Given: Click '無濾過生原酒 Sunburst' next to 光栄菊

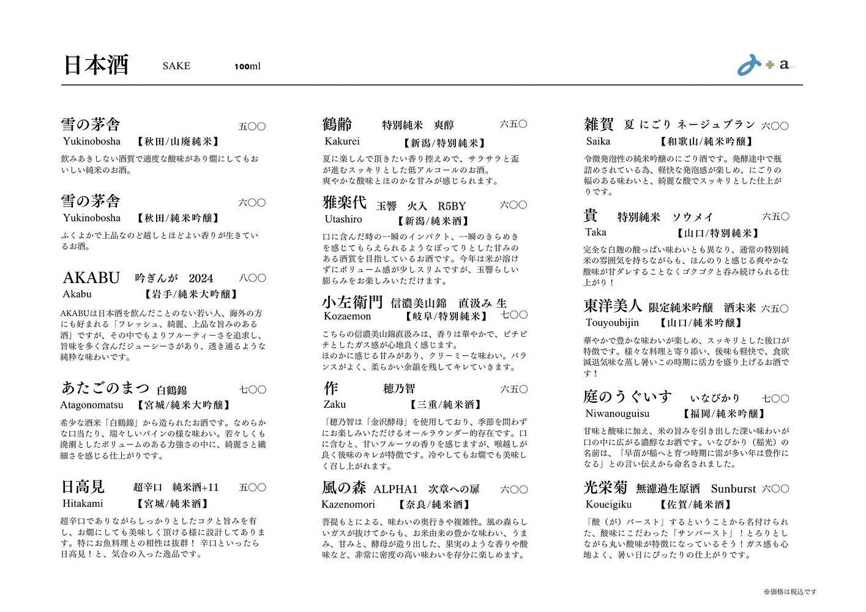Looking at the screenshot, I should pyautogui.click(x=696, y=489).
